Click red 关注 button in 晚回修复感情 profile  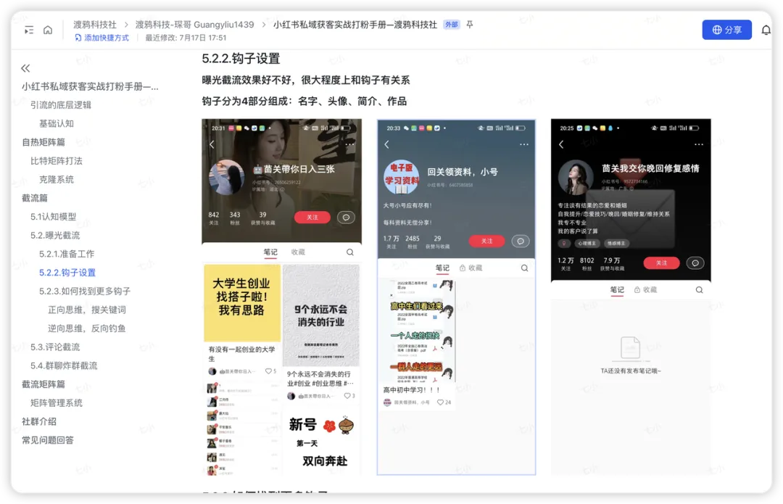661,263
